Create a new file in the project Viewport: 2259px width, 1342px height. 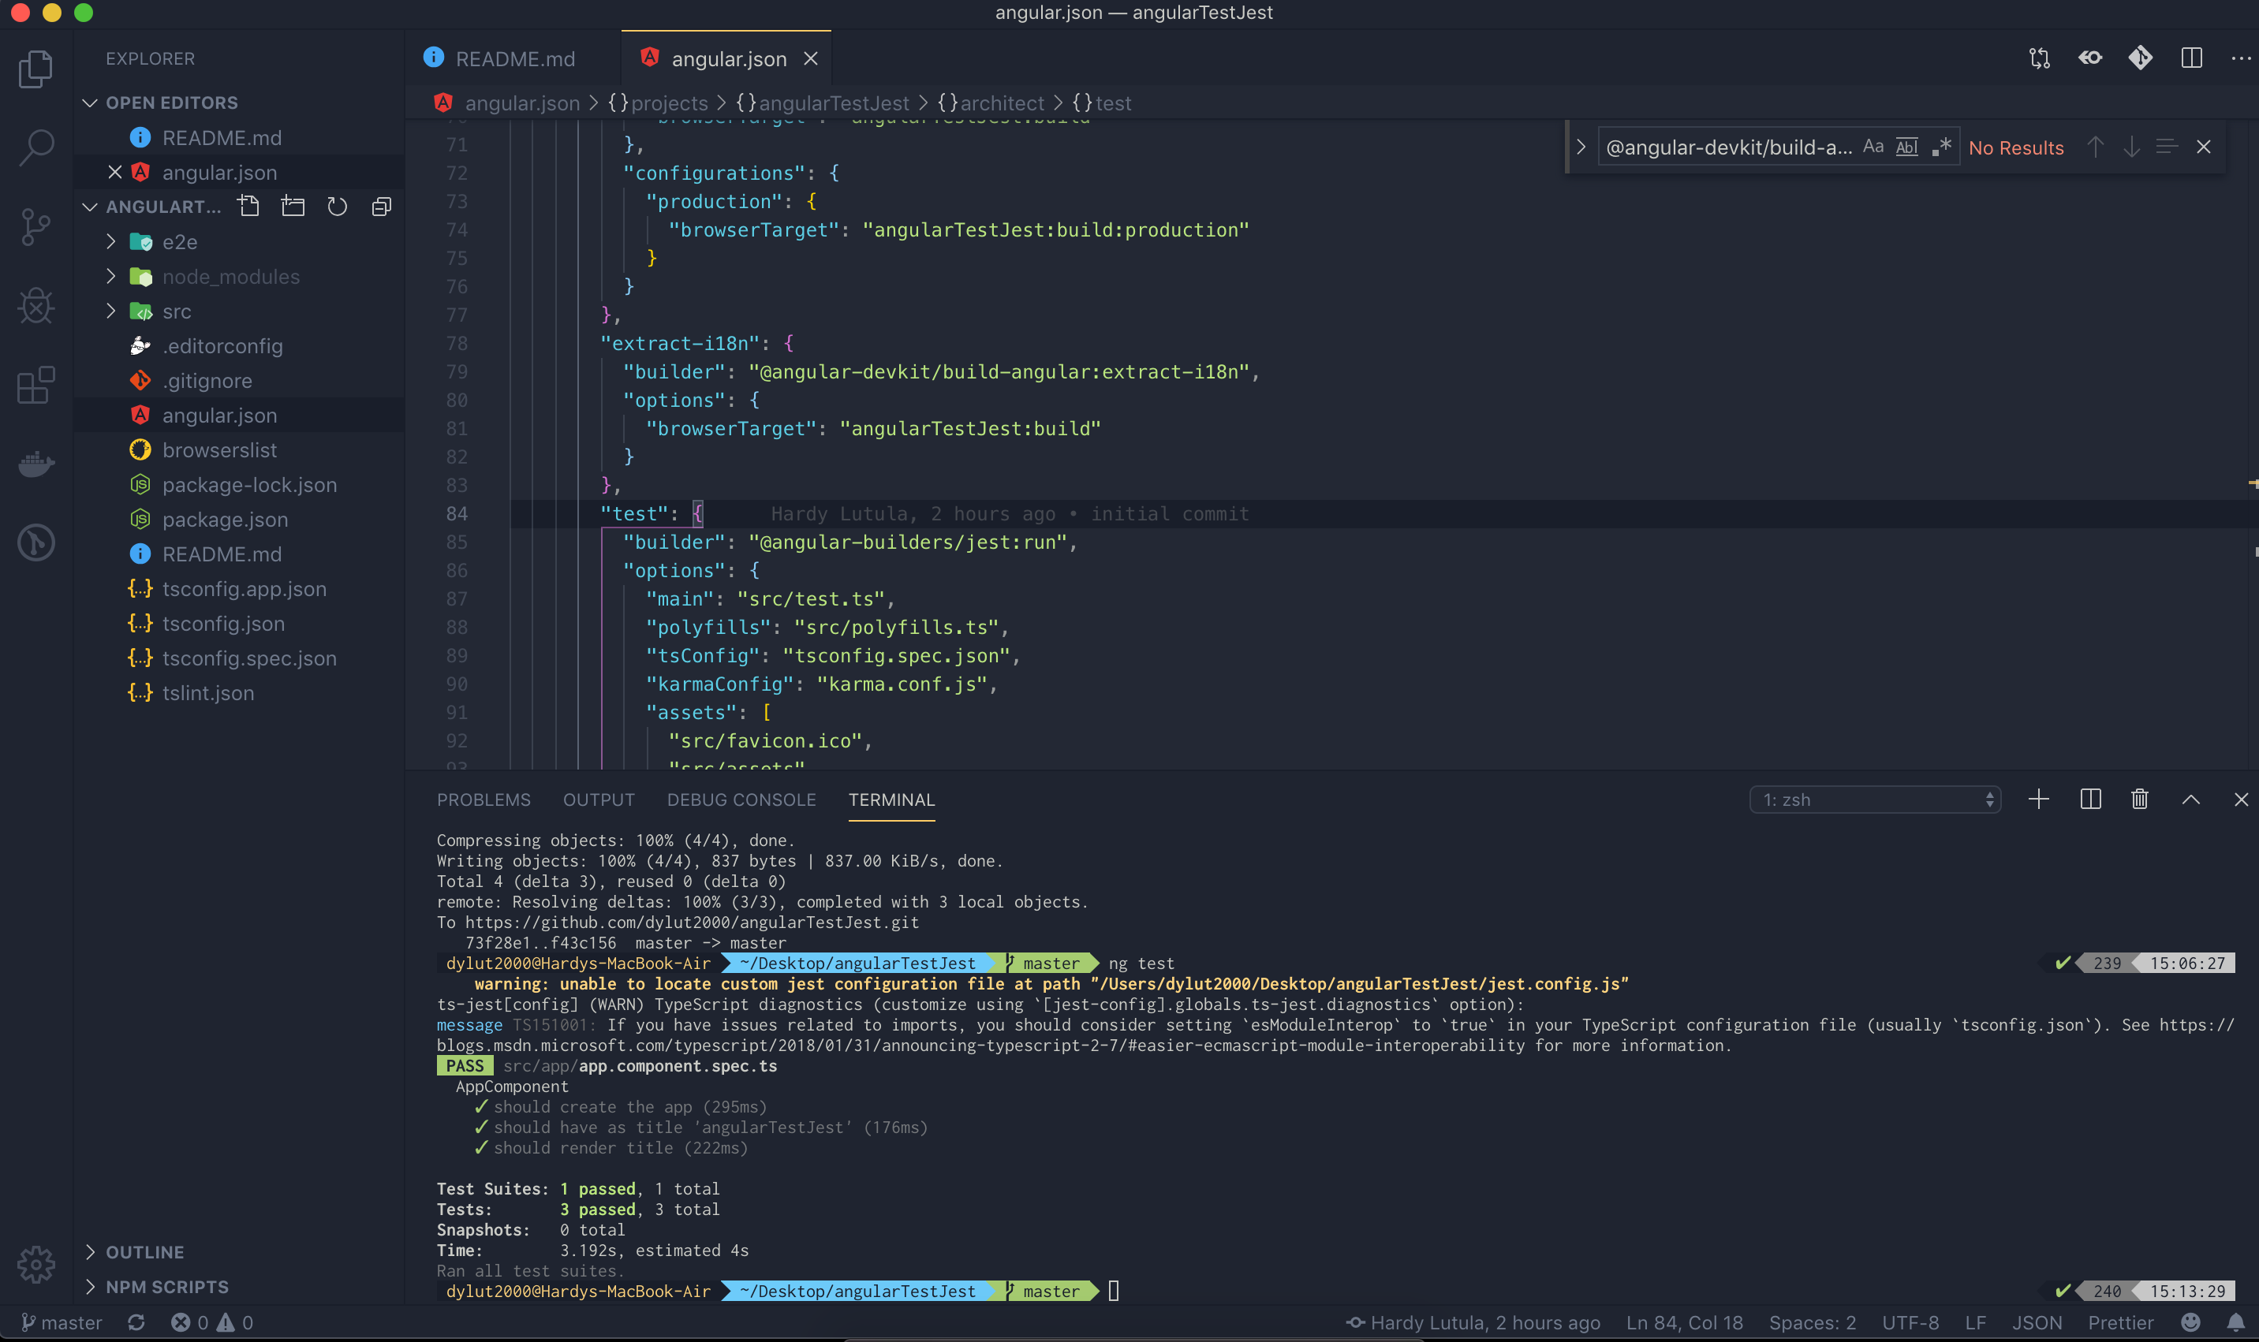tap(248, 207)
